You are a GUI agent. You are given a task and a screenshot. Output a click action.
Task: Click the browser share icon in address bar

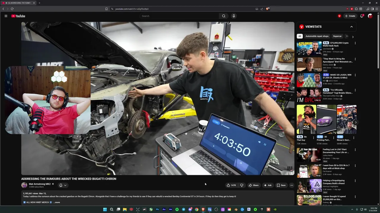pyautogui.click(x=262, y=9)
